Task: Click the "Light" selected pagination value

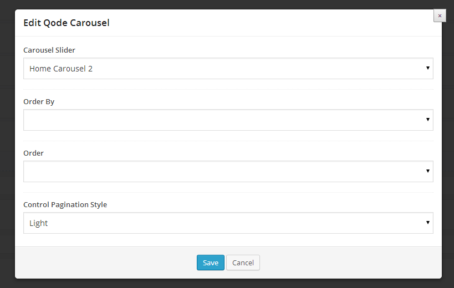Action: pyautogui.click(x=39, y=223)
